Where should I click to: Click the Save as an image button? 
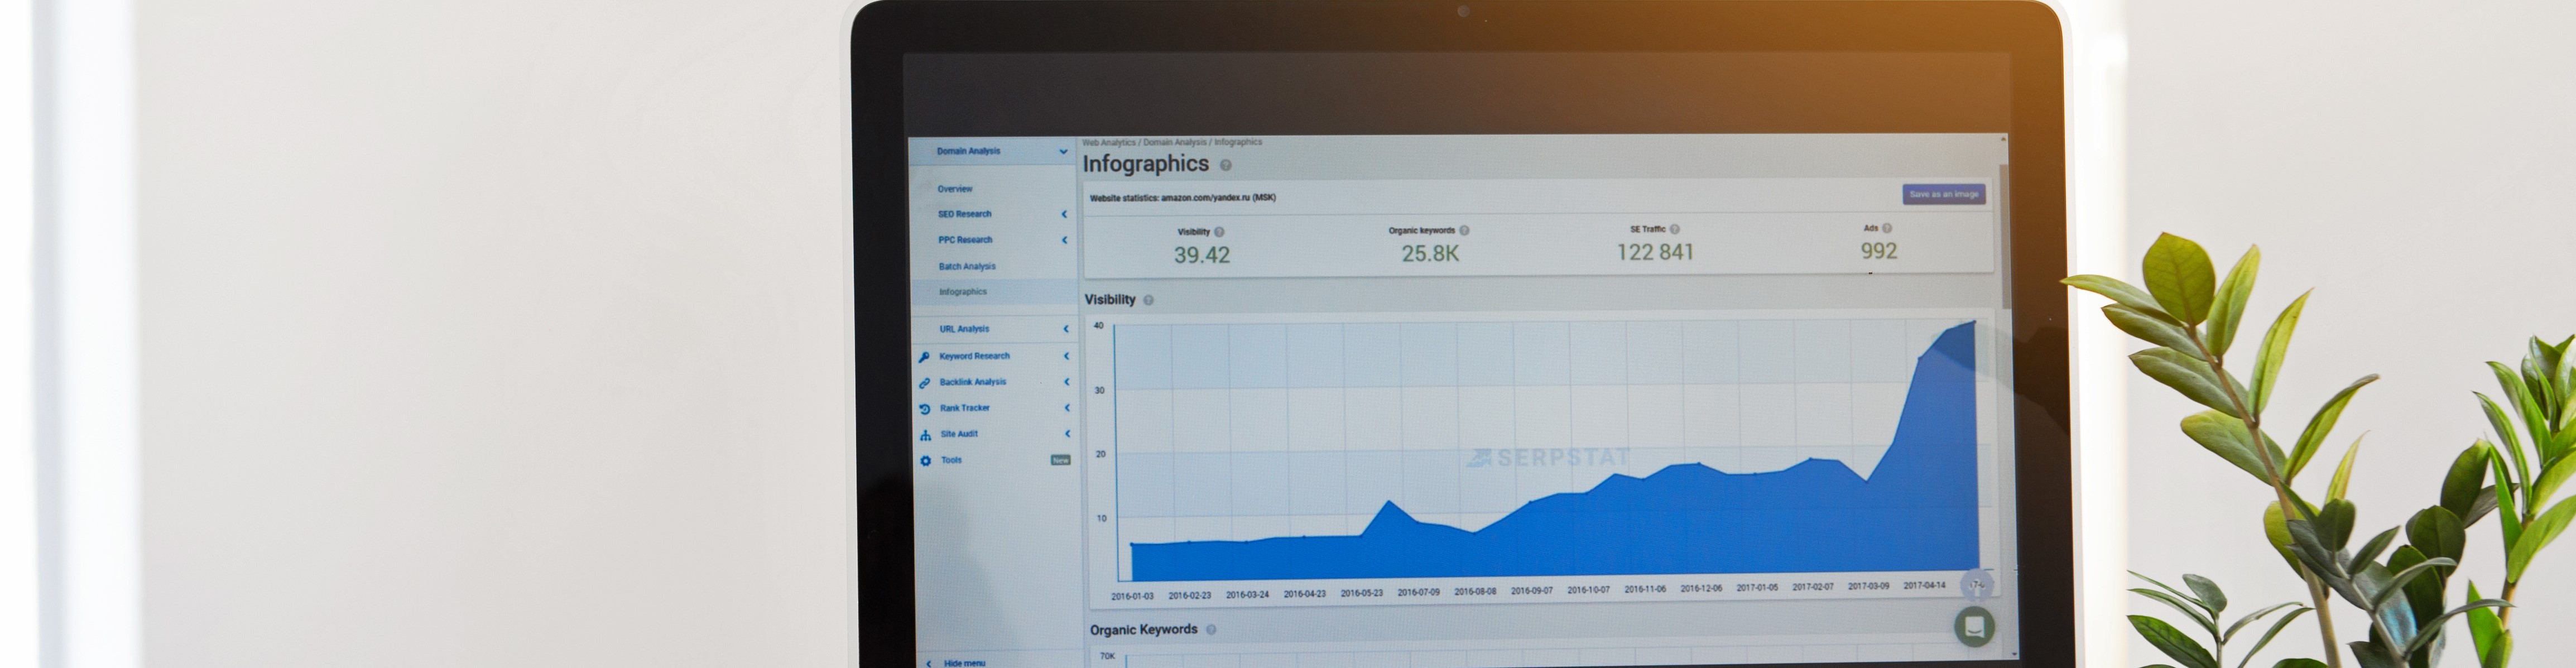pyautogui.click(x=1944, y=195)
